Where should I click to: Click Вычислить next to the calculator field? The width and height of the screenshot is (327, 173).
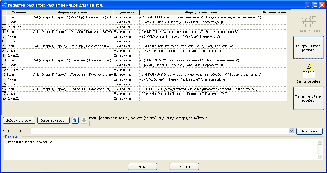click(x=309, y=131)
